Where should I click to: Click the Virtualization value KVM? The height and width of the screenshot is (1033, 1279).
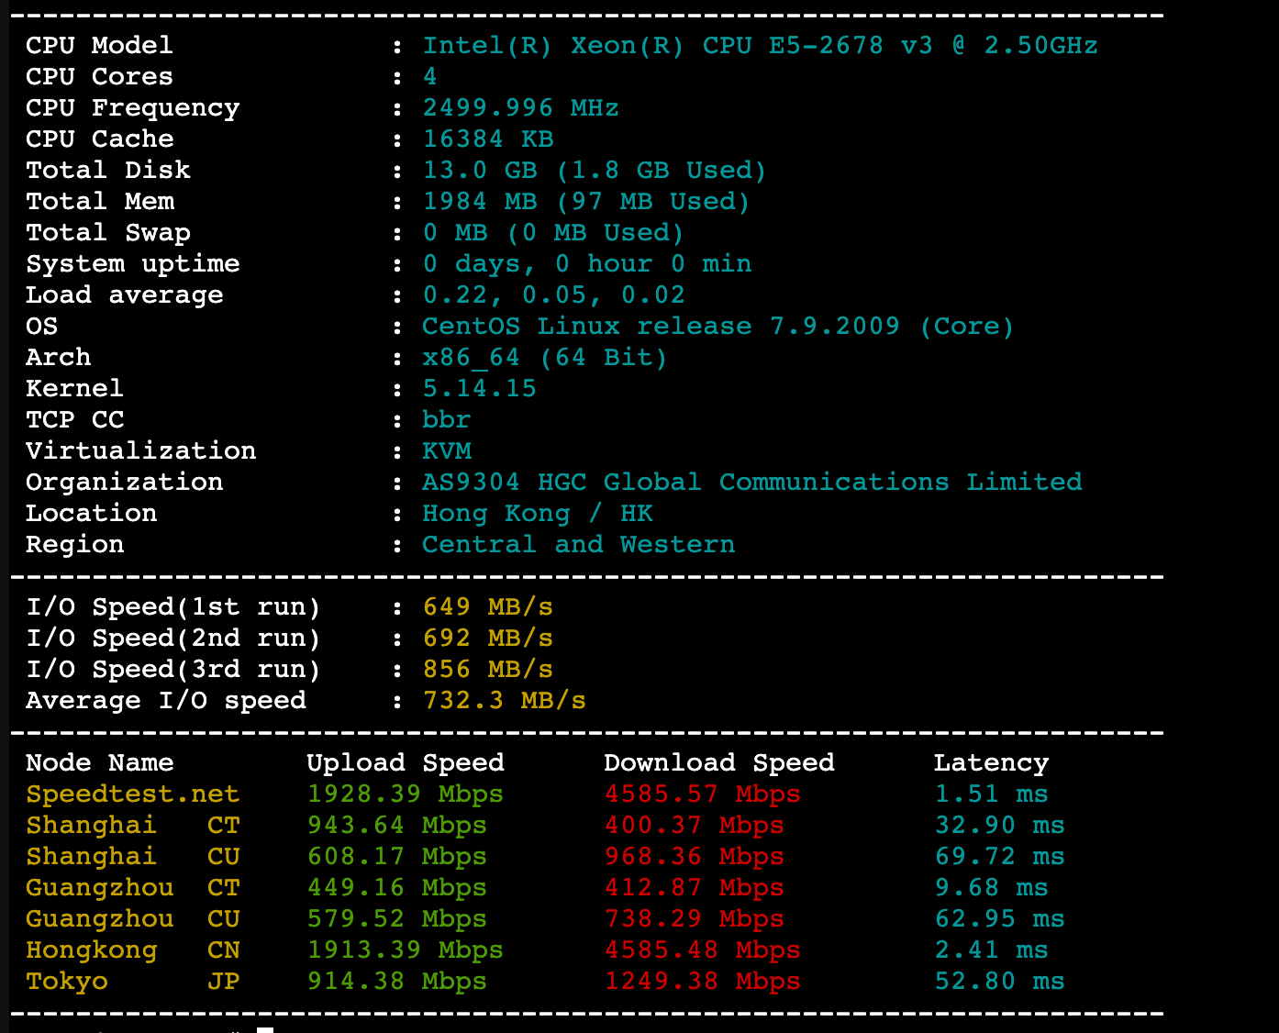(447, 451)
